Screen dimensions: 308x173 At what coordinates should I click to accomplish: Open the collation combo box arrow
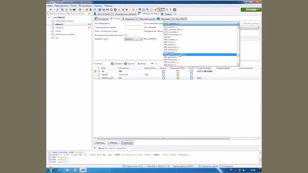[238, 24]
